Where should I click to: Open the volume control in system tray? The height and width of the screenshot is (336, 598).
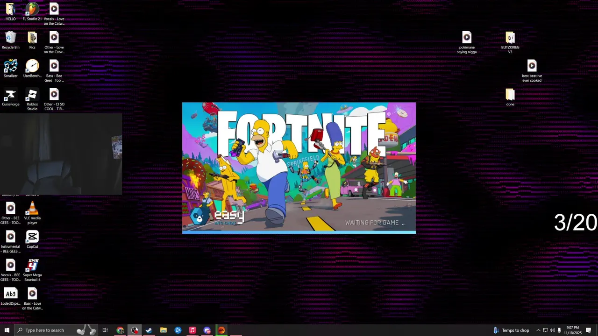coord(552,330)
